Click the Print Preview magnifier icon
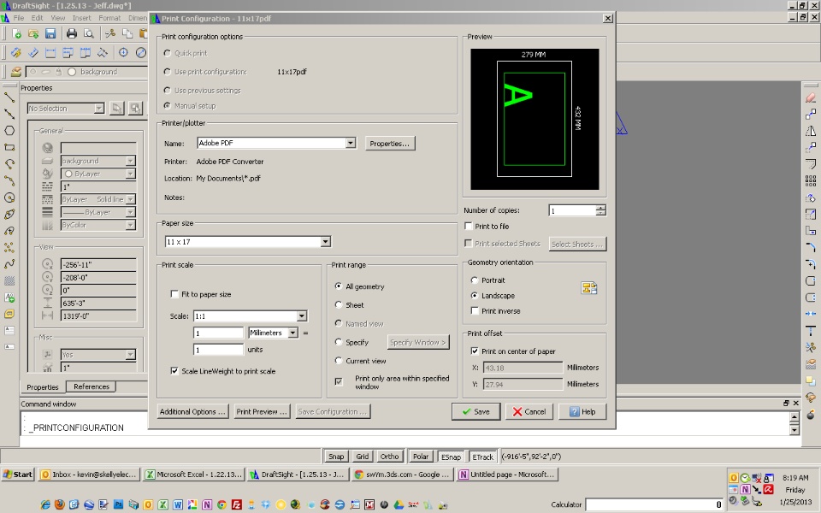 tap(89, 34)
